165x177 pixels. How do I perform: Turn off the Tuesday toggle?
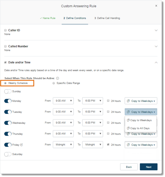(x=8, y=112)
